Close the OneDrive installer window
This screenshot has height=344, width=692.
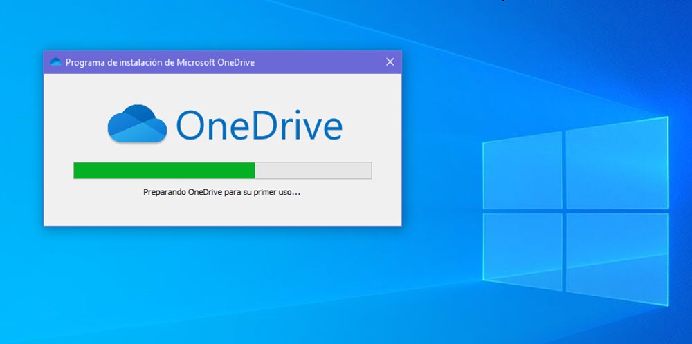pos(390,62)
